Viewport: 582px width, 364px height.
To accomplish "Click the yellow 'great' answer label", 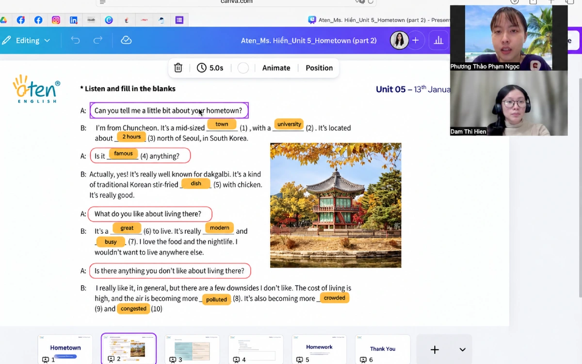I will (x=127, y=228).
